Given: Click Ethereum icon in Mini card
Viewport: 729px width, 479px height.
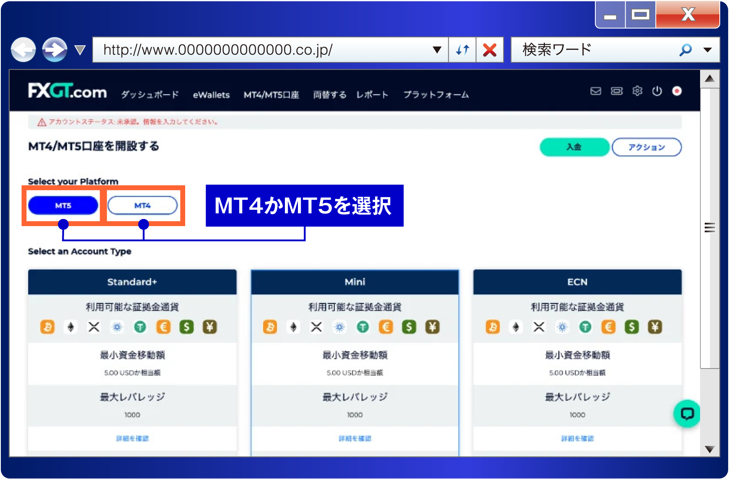Looking at the screenshot, I should 294,327.
